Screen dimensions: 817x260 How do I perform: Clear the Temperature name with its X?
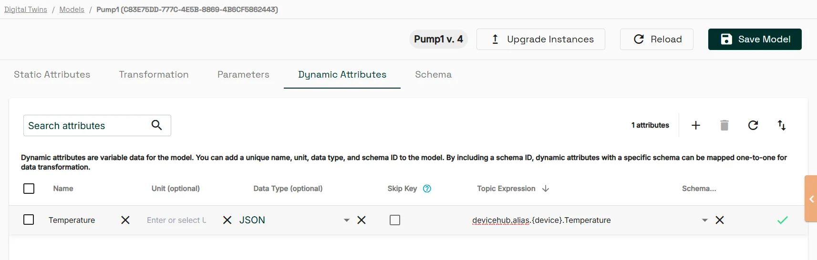[125, 220]
